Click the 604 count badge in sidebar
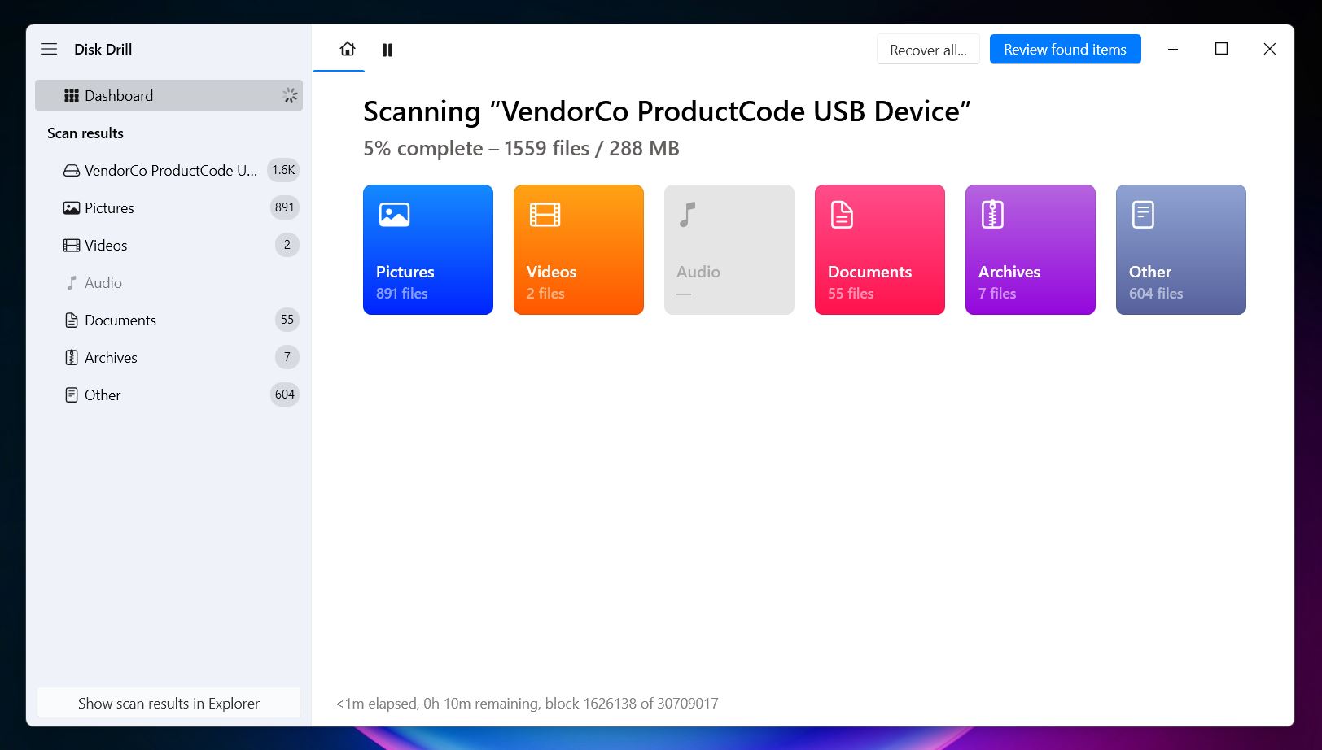Screen dimensions: 1322x750 [x=284, y=395]
